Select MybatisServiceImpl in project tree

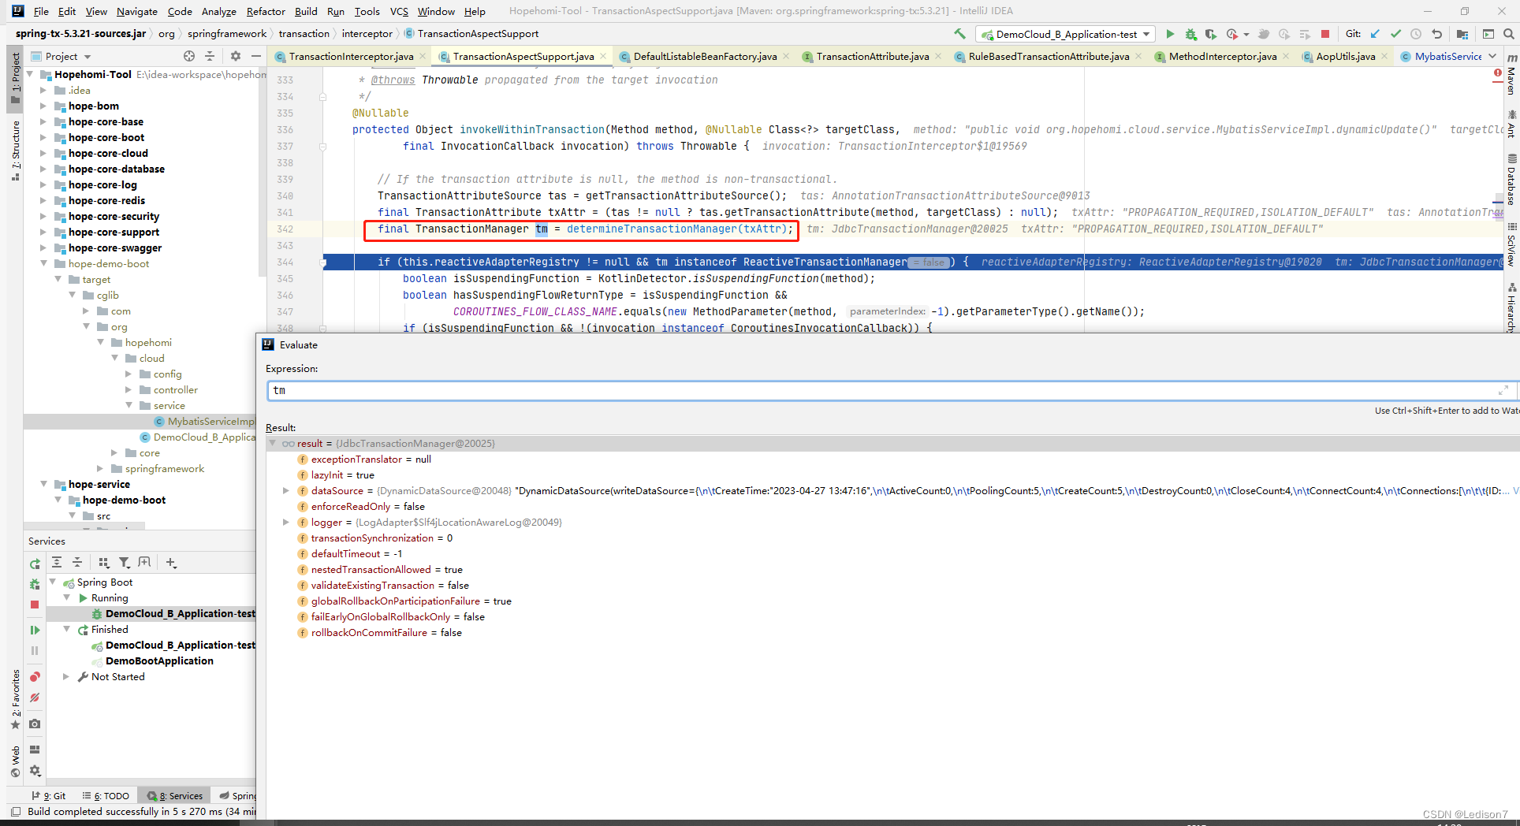pos(210,421)
